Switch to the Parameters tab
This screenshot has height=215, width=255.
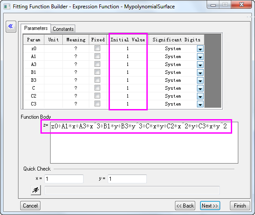[36, 28]
